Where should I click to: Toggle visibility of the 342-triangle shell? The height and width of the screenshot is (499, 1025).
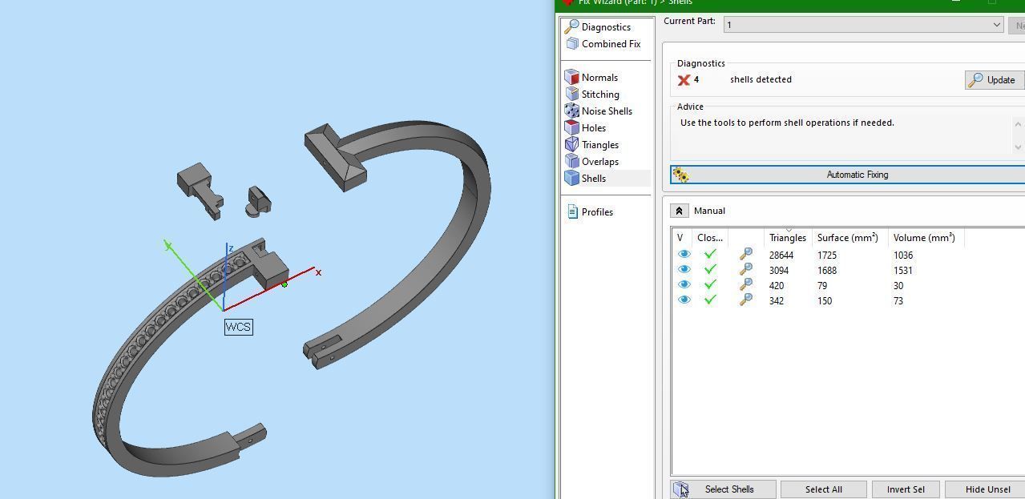click(x=684, y=300)
